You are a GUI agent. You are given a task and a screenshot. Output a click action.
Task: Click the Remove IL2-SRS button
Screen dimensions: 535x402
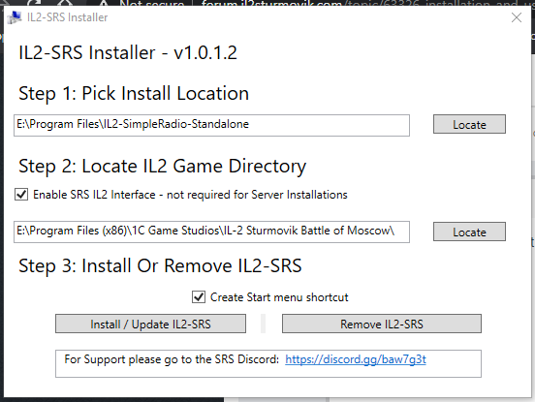tap(382, 324)
